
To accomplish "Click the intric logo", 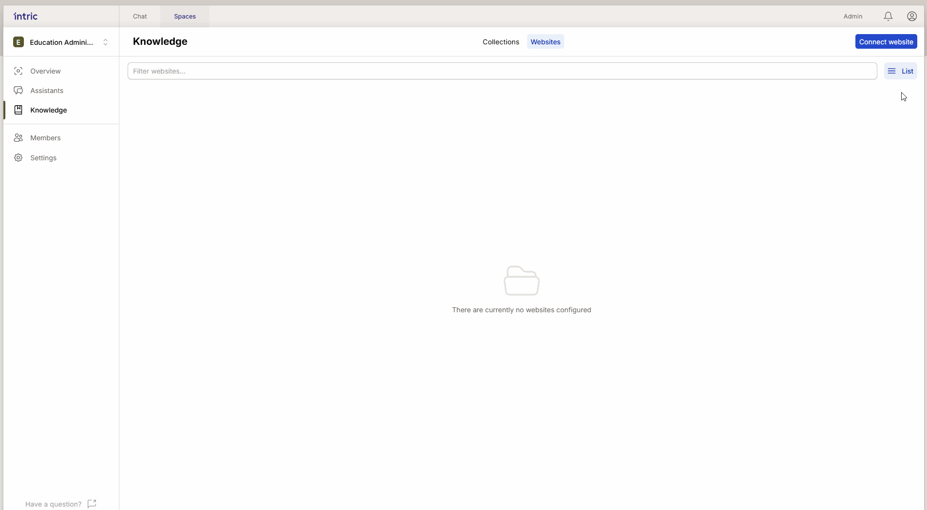I will [x=25, y=16].
